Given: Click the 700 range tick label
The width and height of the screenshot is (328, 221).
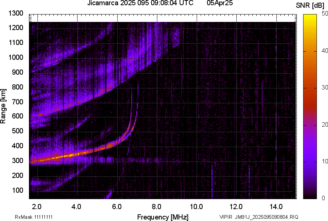Looking at the screenshot, I should click(17, 102).
